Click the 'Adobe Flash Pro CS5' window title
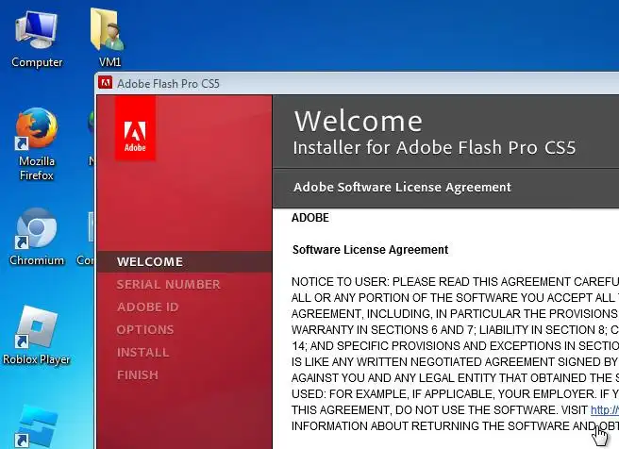This screenshot has width=619, height=449. click(x=168, y=84)
